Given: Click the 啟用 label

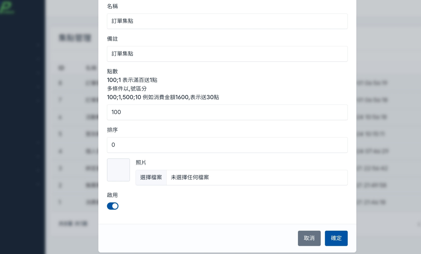Looking at the screenshot, I should coord(112,195).
